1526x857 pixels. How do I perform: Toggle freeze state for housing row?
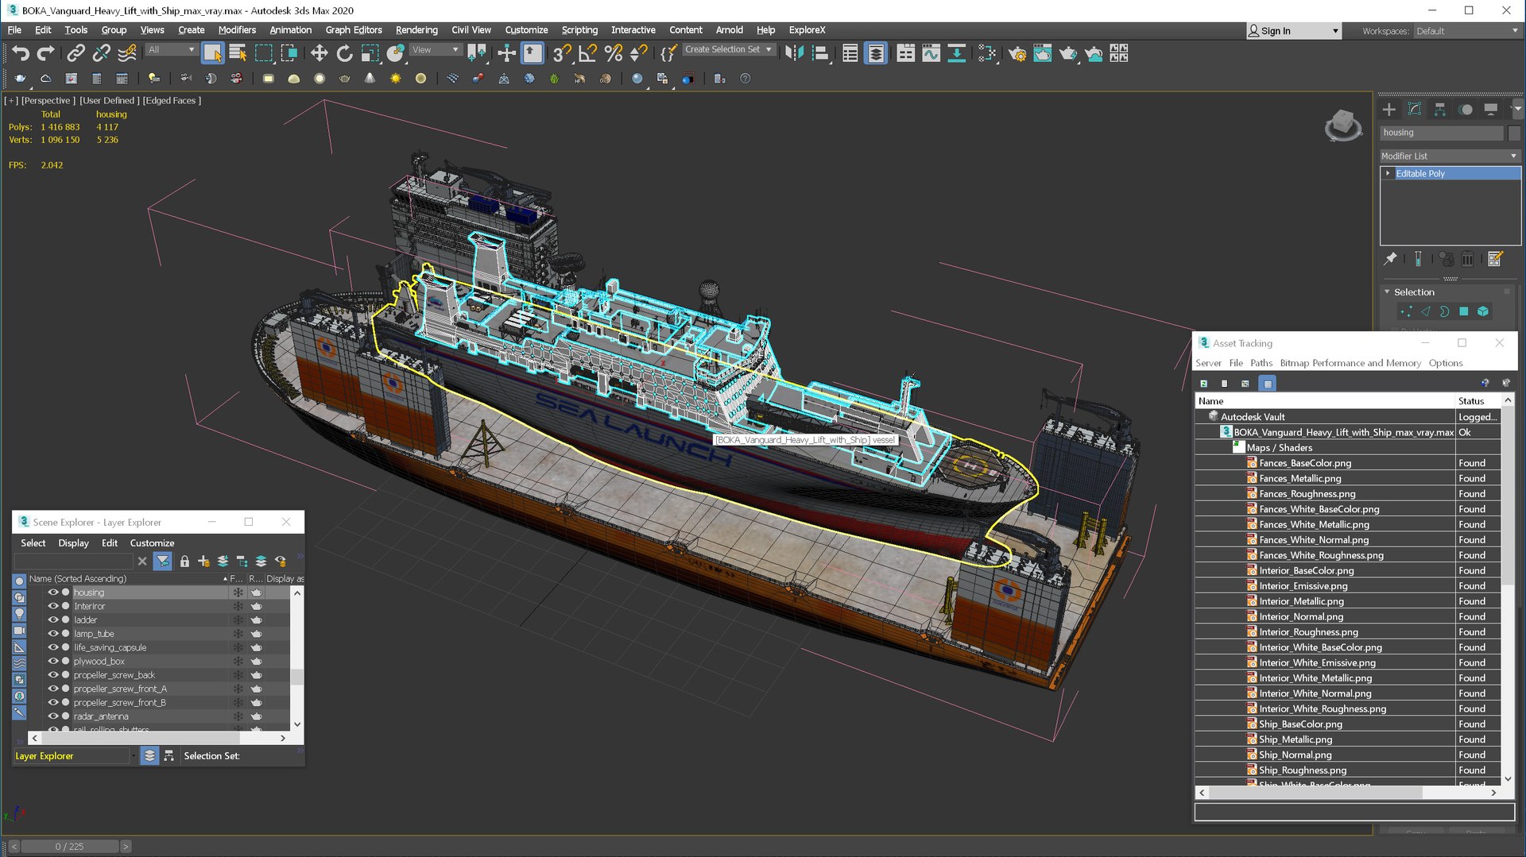(238, 593)
